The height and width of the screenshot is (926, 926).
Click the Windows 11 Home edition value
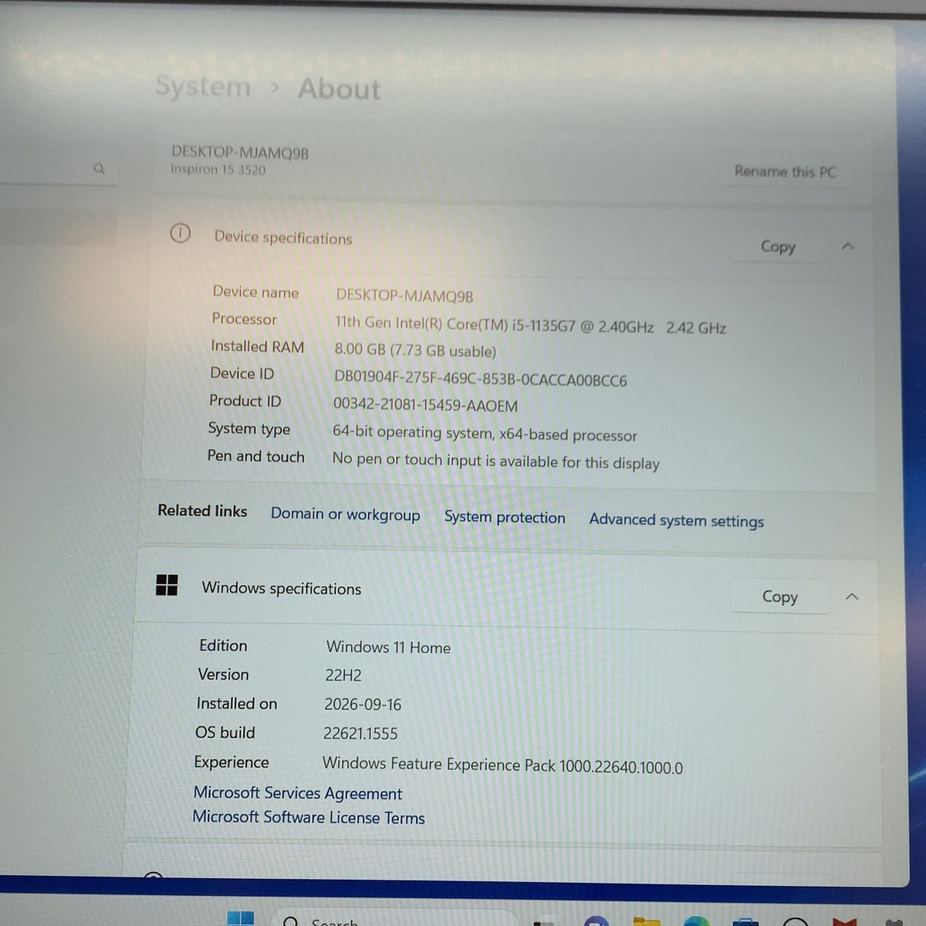pyautogui.click(x=388, y=647)
